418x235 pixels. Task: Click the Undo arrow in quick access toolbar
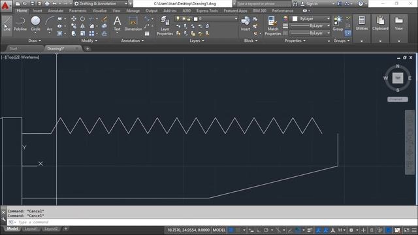coord(54,4)
